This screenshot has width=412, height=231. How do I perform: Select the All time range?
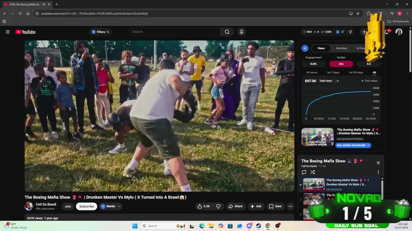pos(374,73)
